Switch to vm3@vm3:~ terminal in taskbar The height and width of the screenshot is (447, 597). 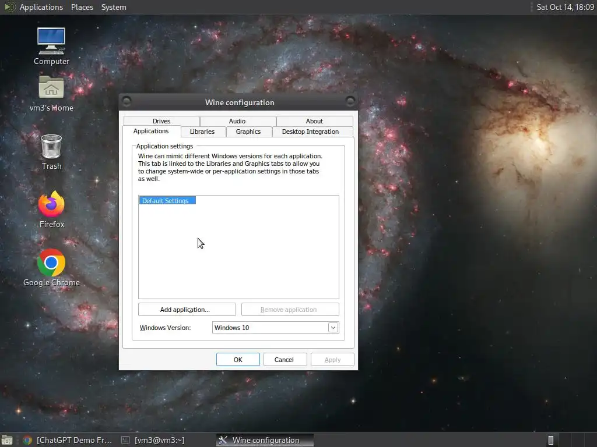pos(153,440)
